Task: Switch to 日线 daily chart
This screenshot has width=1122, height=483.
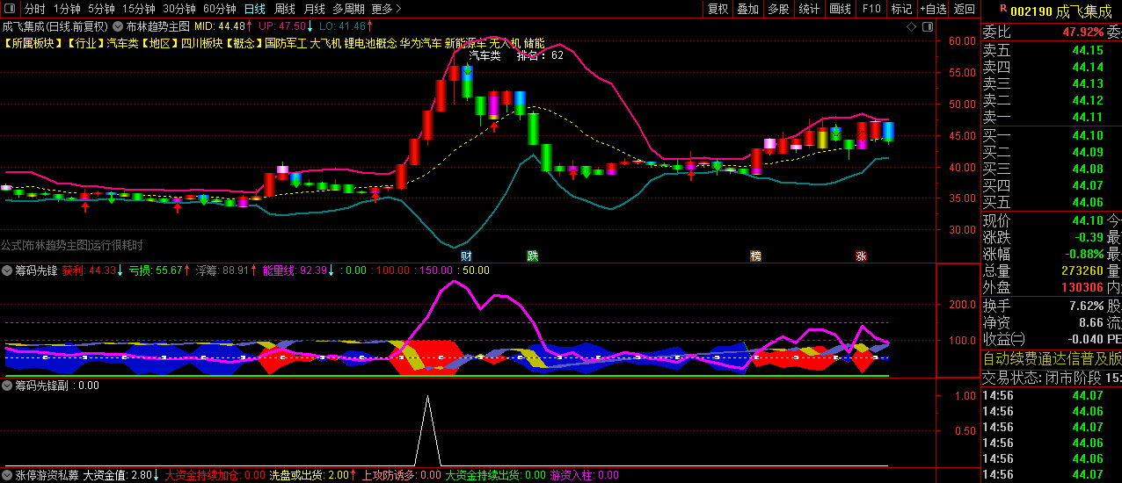Action: pos(254,9)
